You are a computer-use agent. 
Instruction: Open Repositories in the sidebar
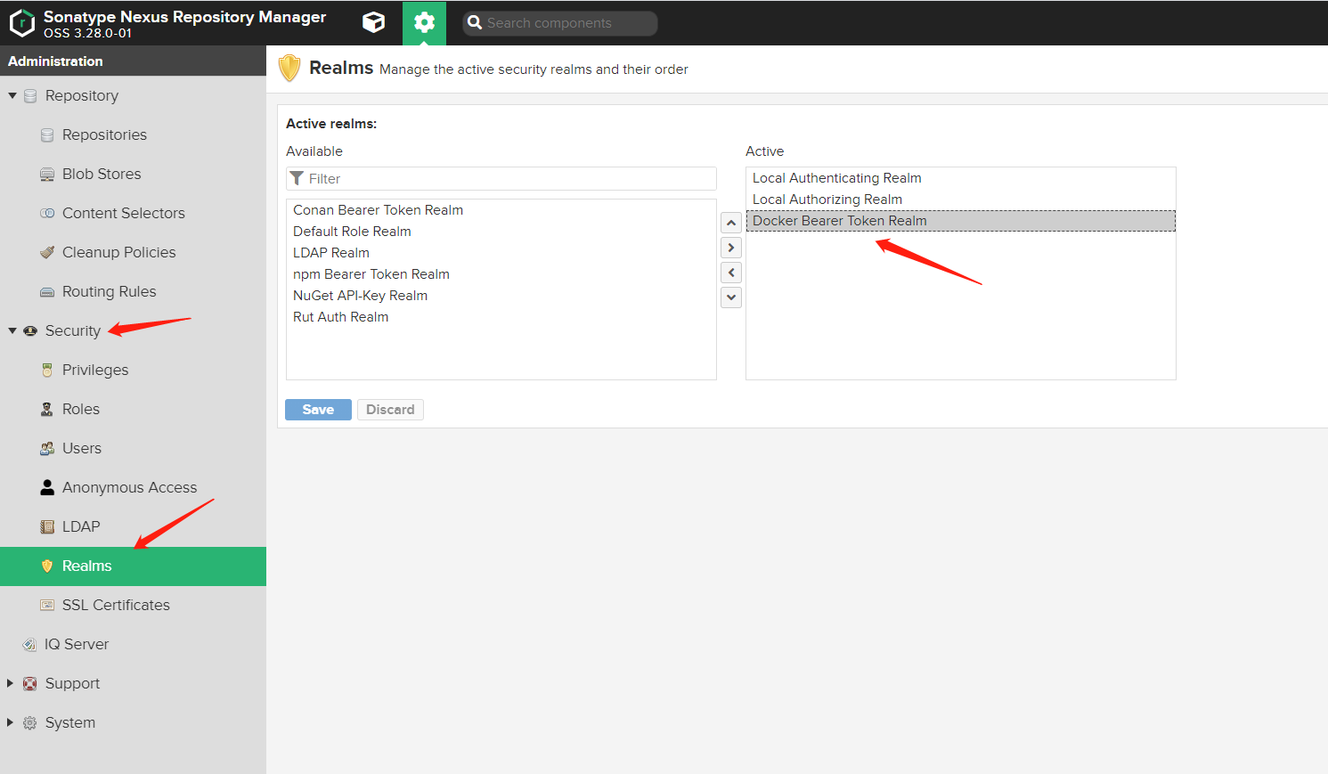click(133, 134)
